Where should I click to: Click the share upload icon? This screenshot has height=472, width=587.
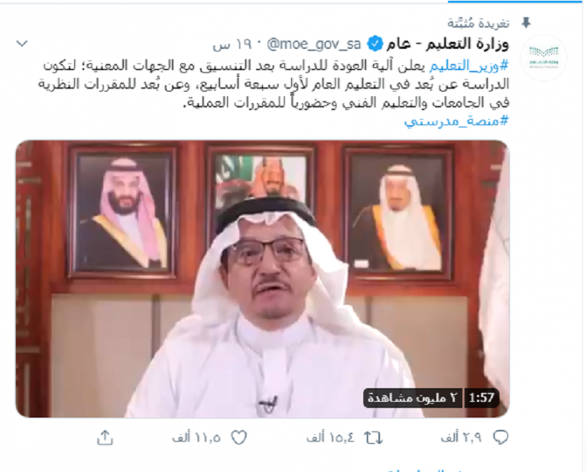[105, 437]
